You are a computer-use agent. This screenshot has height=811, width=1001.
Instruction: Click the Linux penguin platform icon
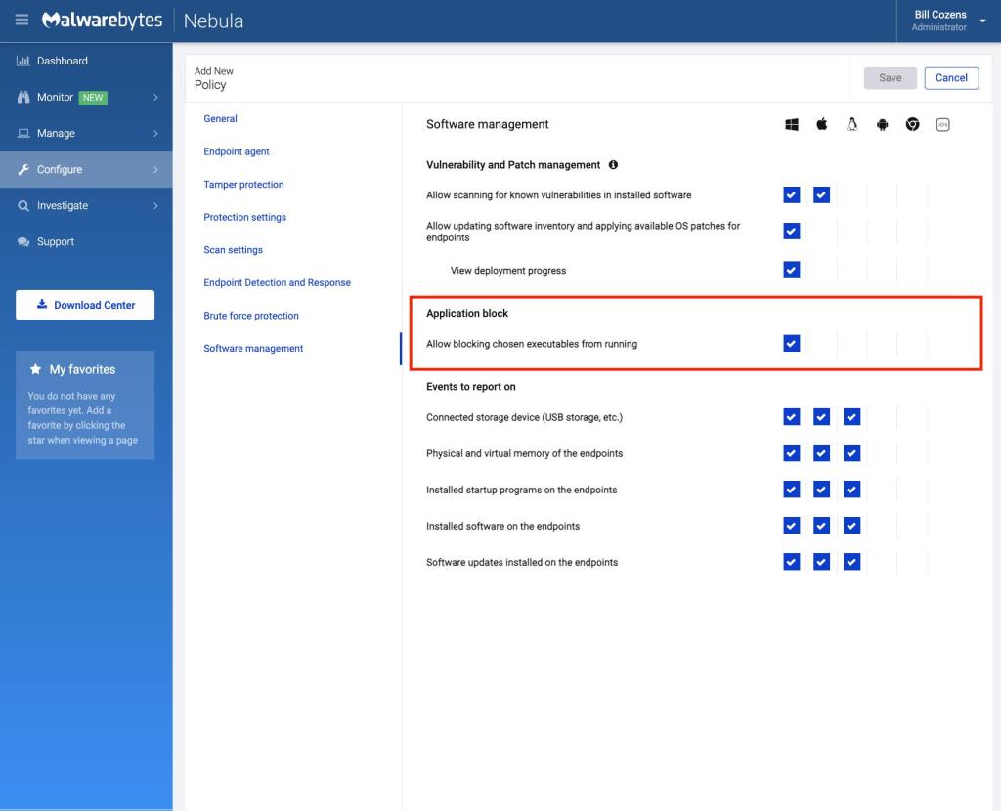852,125
